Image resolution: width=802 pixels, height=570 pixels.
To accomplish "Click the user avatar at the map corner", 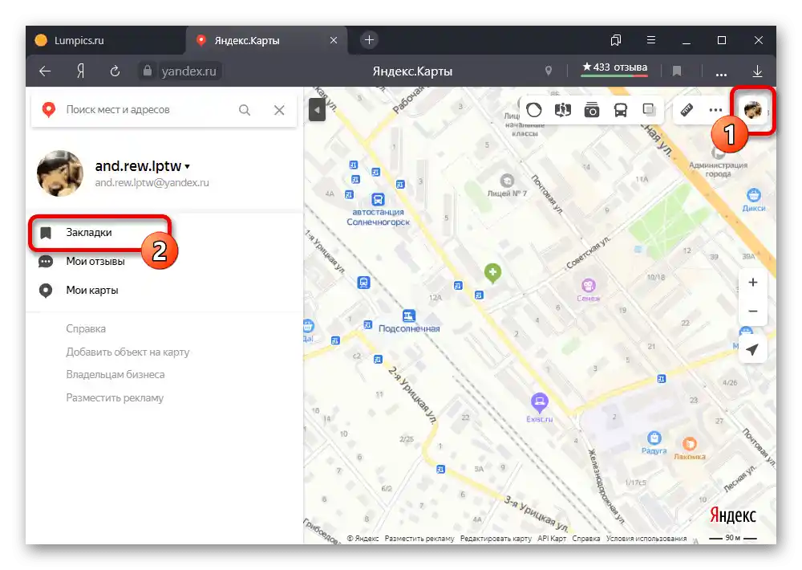I will (x=752, y=110).
